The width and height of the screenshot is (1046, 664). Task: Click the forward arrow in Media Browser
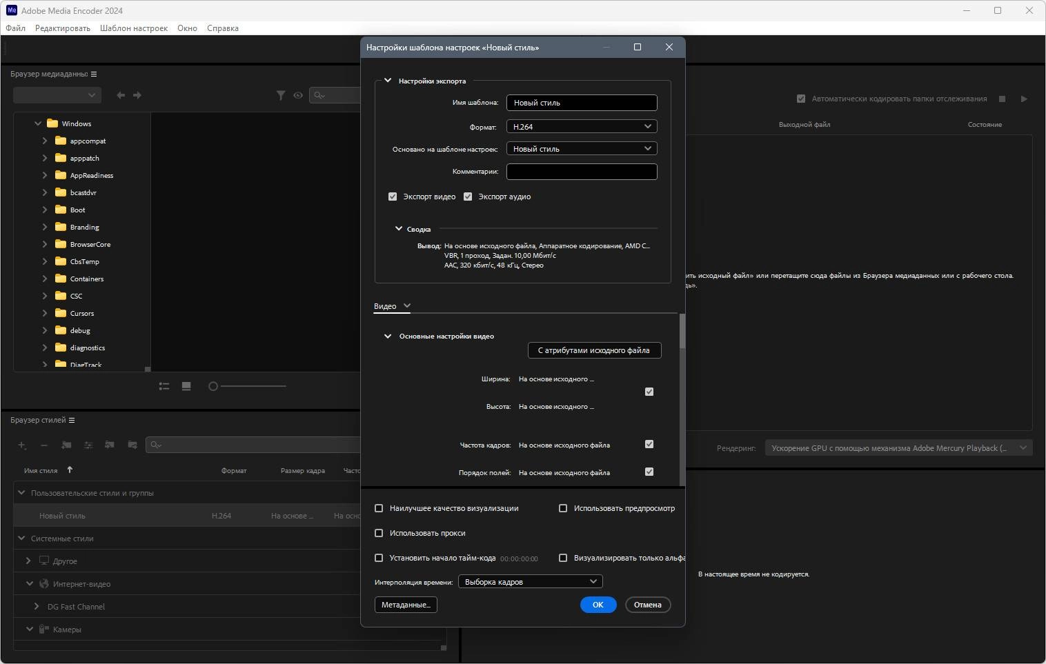137,95
